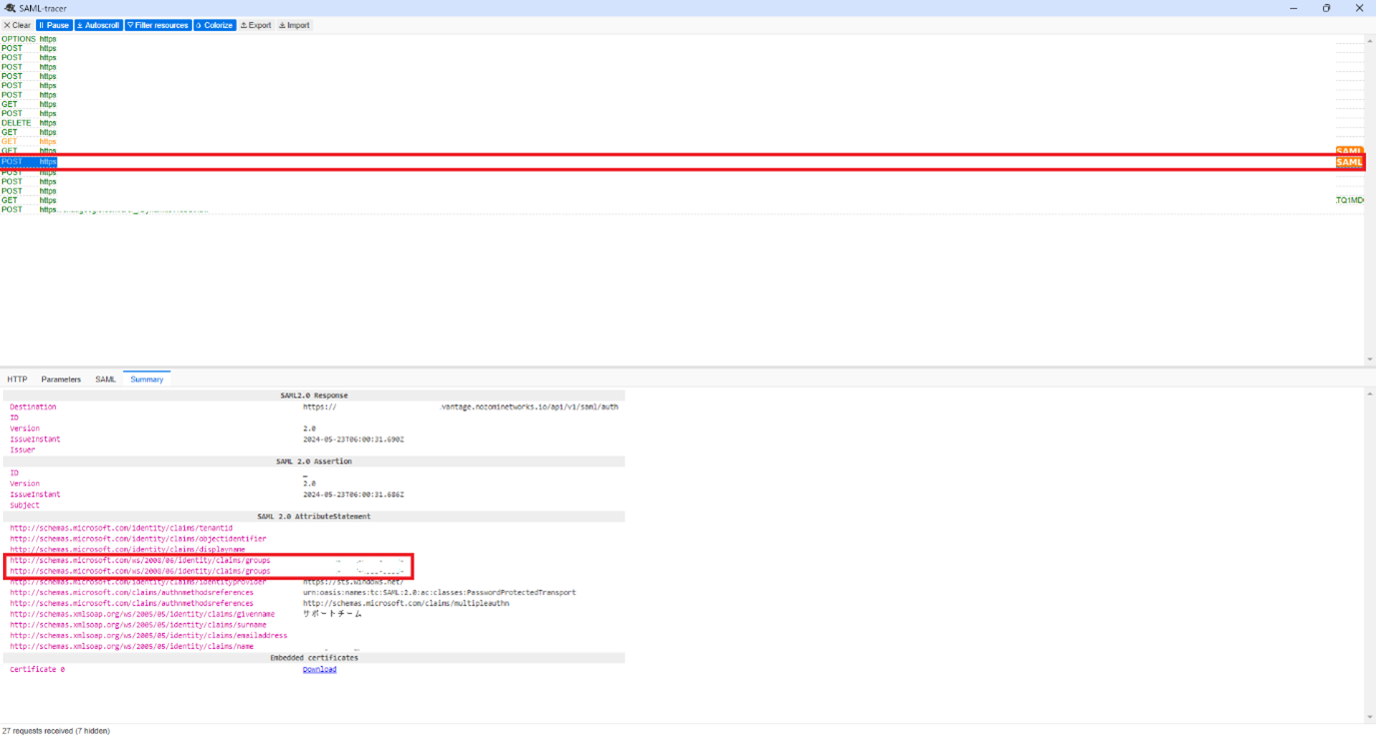Toggle the Colorize option
Image resolution: width=1376 pixels, height=740 pixels.
click(214, 25)
